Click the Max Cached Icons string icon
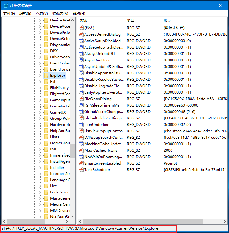 click(81, 150)
